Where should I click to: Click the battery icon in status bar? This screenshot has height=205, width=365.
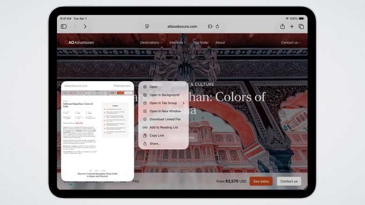(301, 18)
